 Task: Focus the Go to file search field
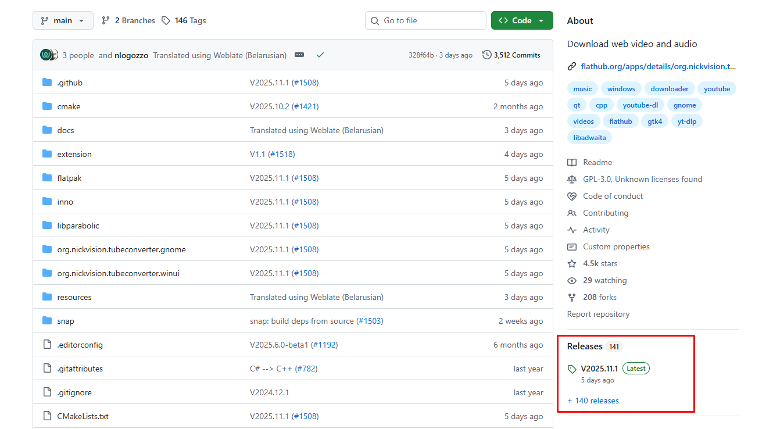coord(425,20)
